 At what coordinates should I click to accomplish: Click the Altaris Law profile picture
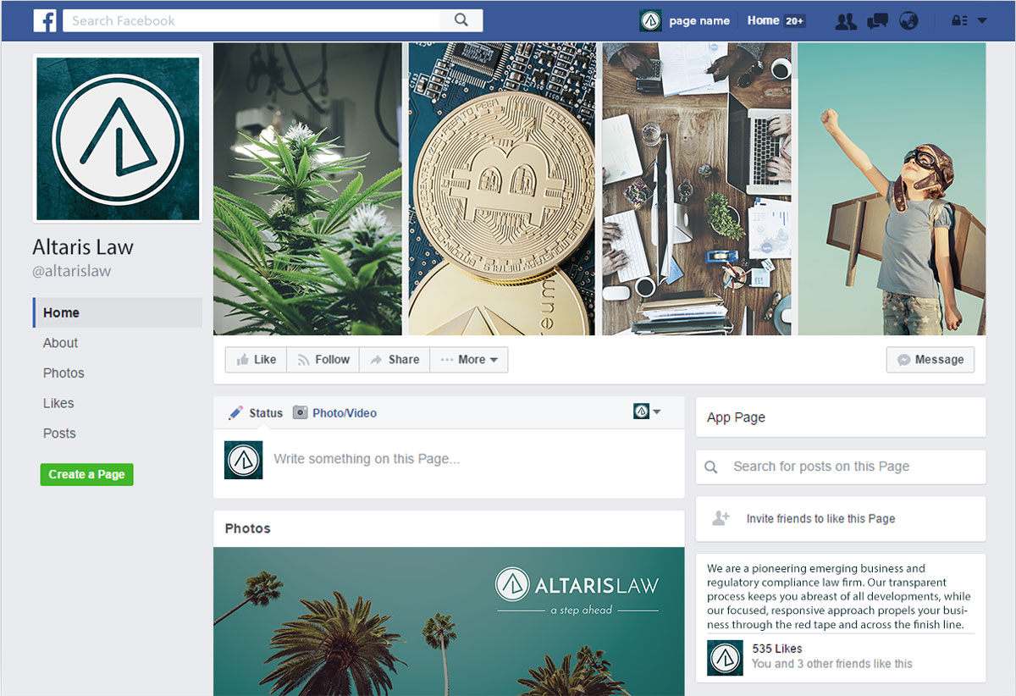tap(118, 139)
